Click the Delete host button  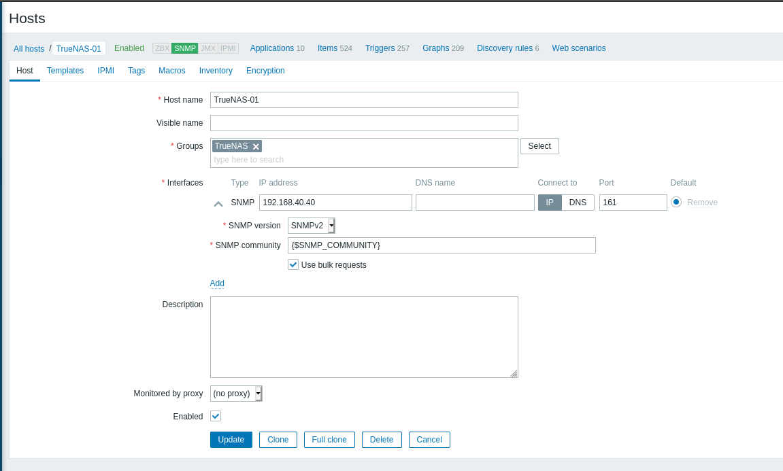pos(382,440)
